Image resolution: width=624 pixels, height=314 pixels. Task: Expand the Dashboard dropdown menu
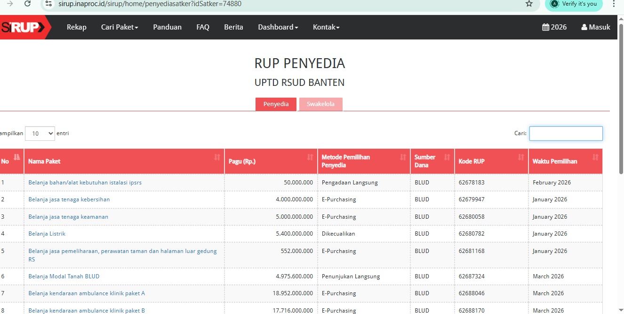[x=278, y=27]
